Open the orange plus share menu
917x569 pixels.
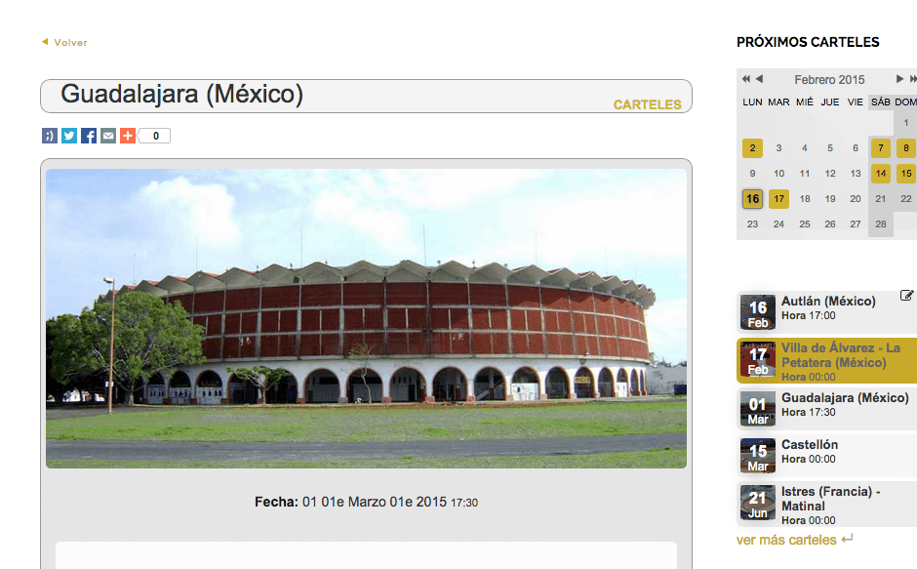tap(128, 136)
